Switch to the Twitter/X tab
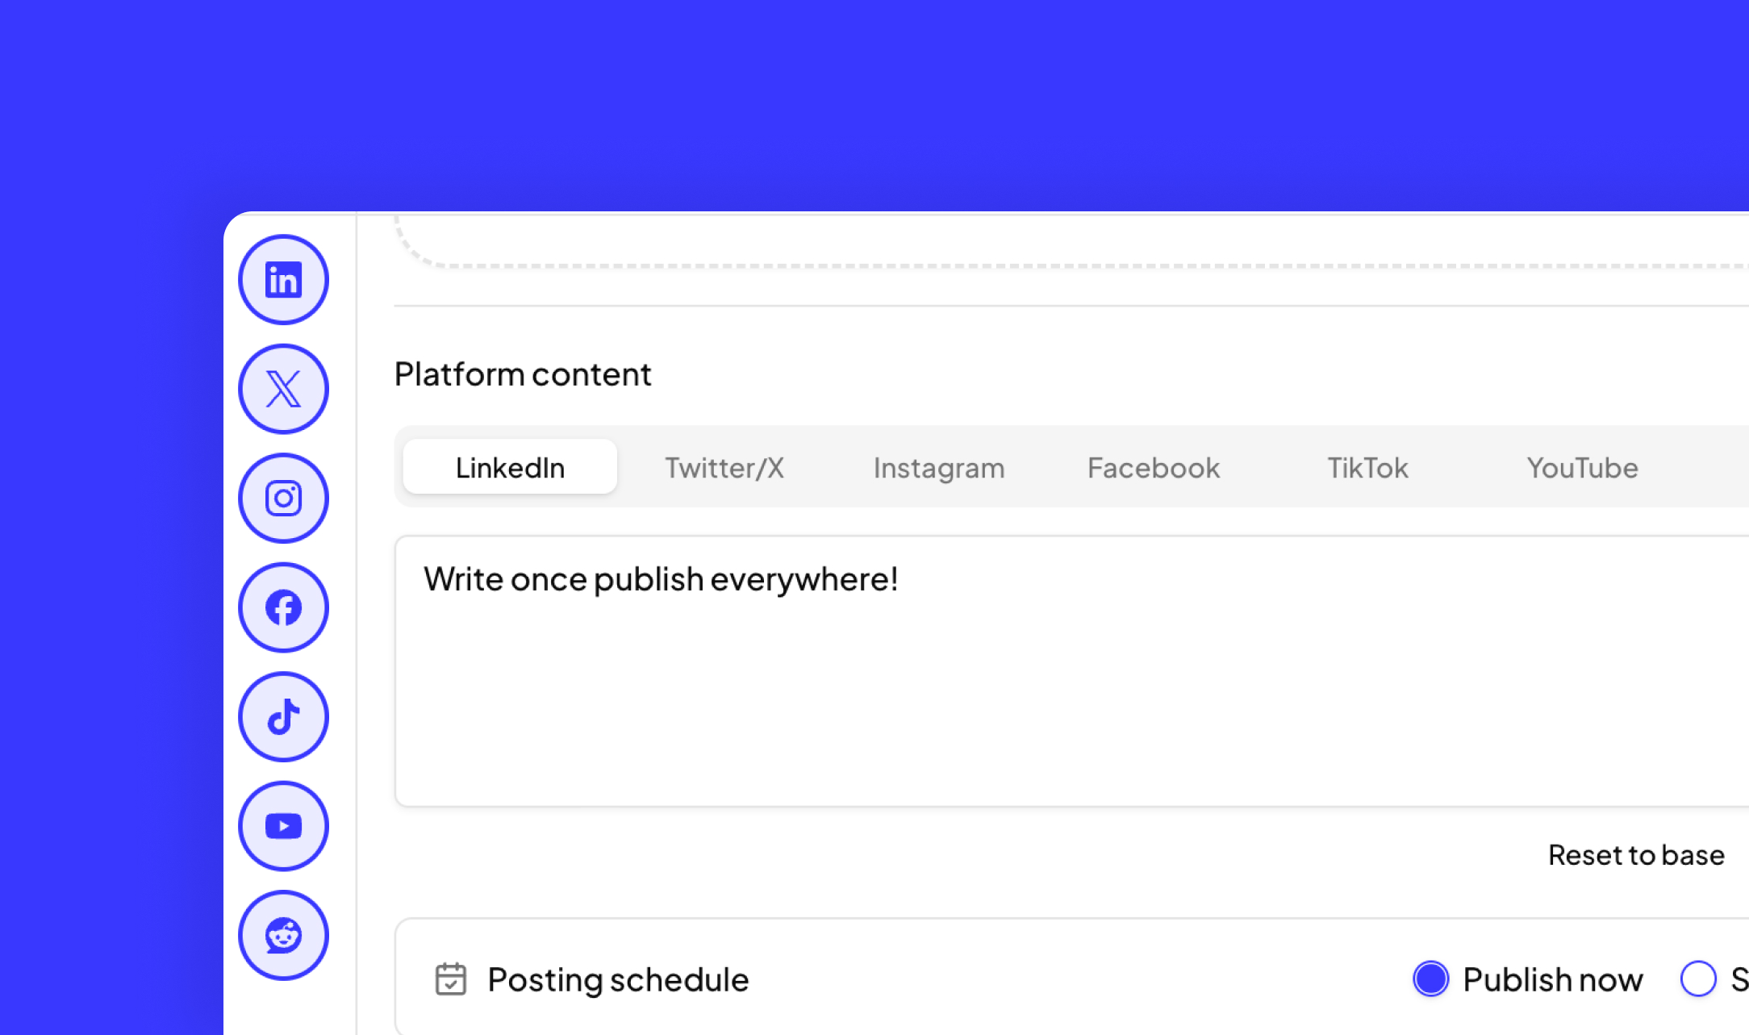 pos(724,468)
